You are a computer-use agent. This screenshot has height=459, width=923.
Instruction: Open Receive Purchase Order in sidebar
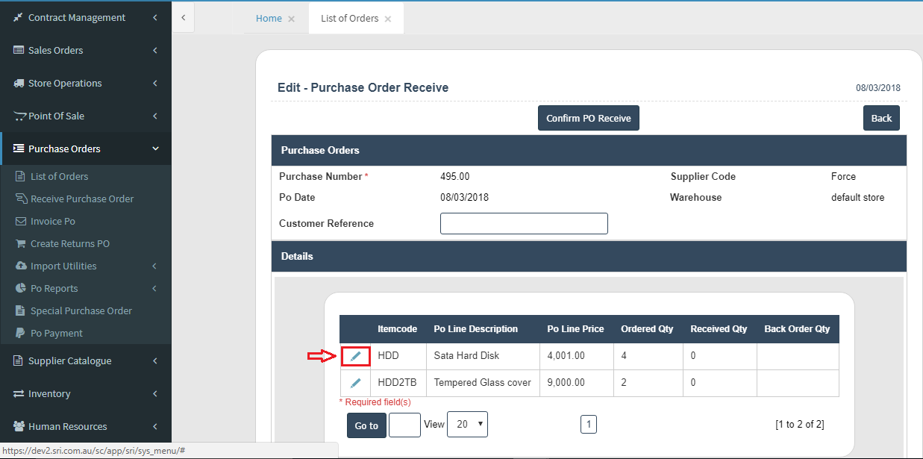click(82, 199)
